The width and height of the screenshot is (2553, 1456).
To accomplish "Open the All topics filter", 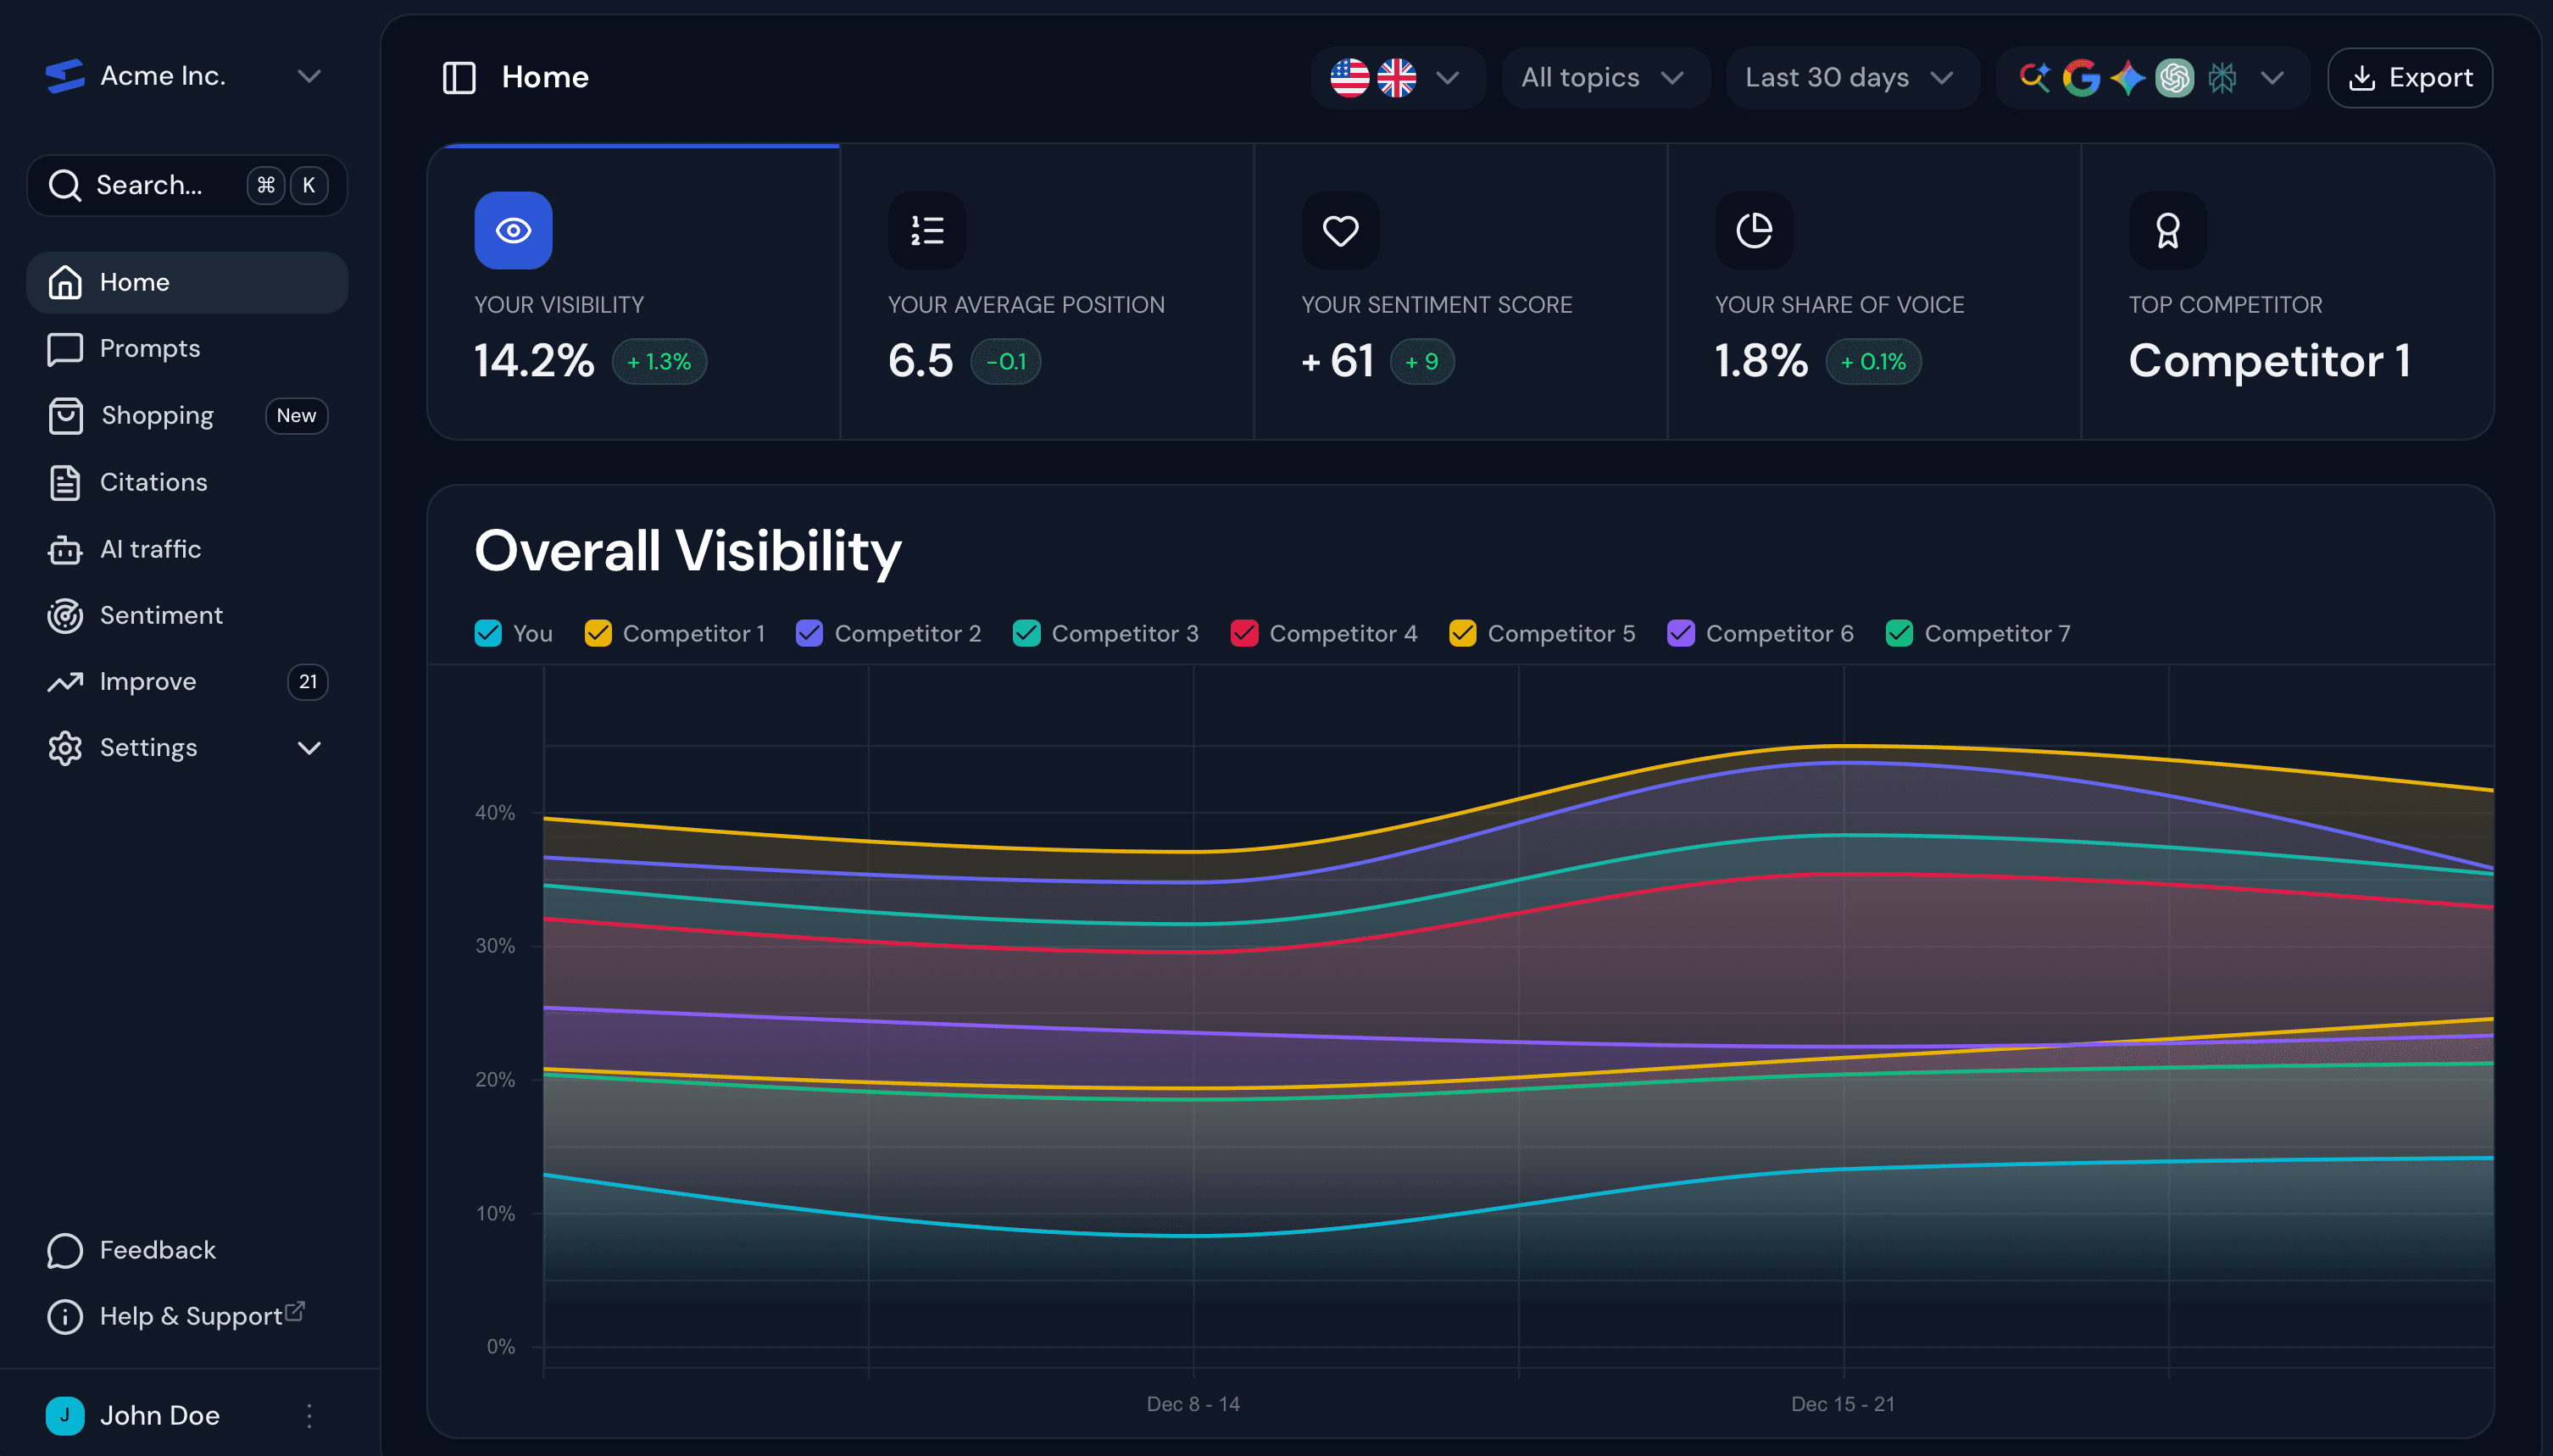I will 1604,77.
